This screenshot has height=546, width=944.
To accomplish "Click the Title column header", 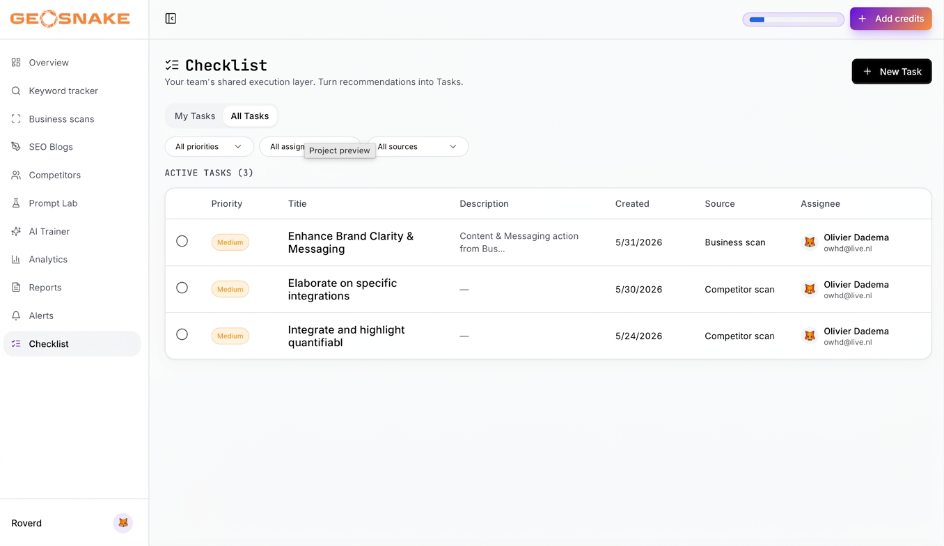I will 297,204.
